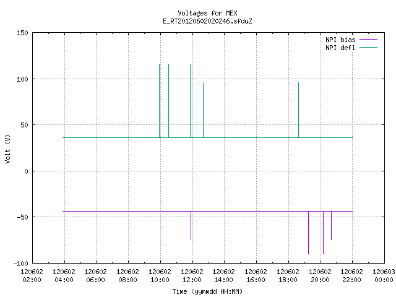Click the green NPI defl legend line sample

pyautogui.click(x=368, y=48)
